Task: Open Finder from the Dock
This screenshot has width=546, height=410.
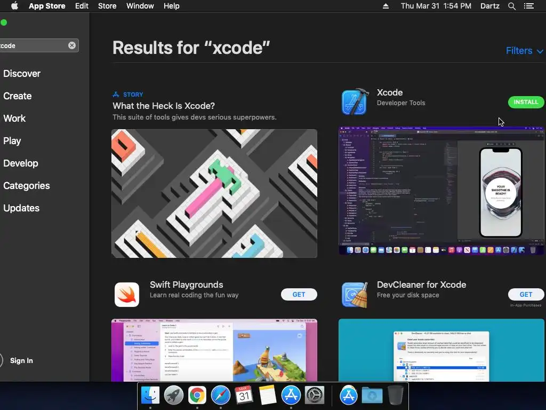Action: 150,396
